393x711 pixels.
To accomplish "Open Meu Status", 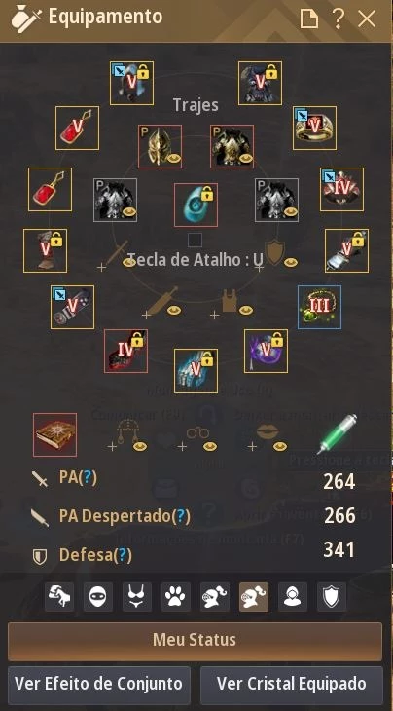I will [195, 641].
